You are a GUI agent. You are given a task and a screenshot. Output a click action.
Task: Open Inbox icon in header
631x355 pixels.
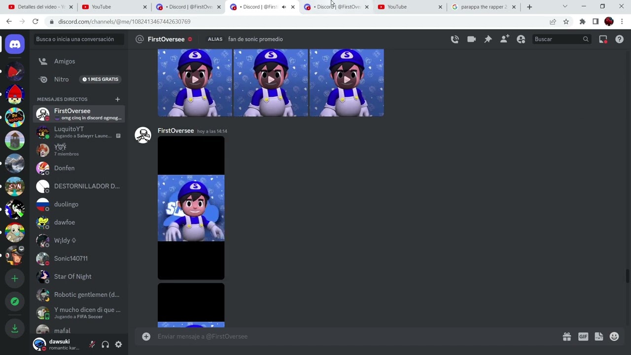603,39
